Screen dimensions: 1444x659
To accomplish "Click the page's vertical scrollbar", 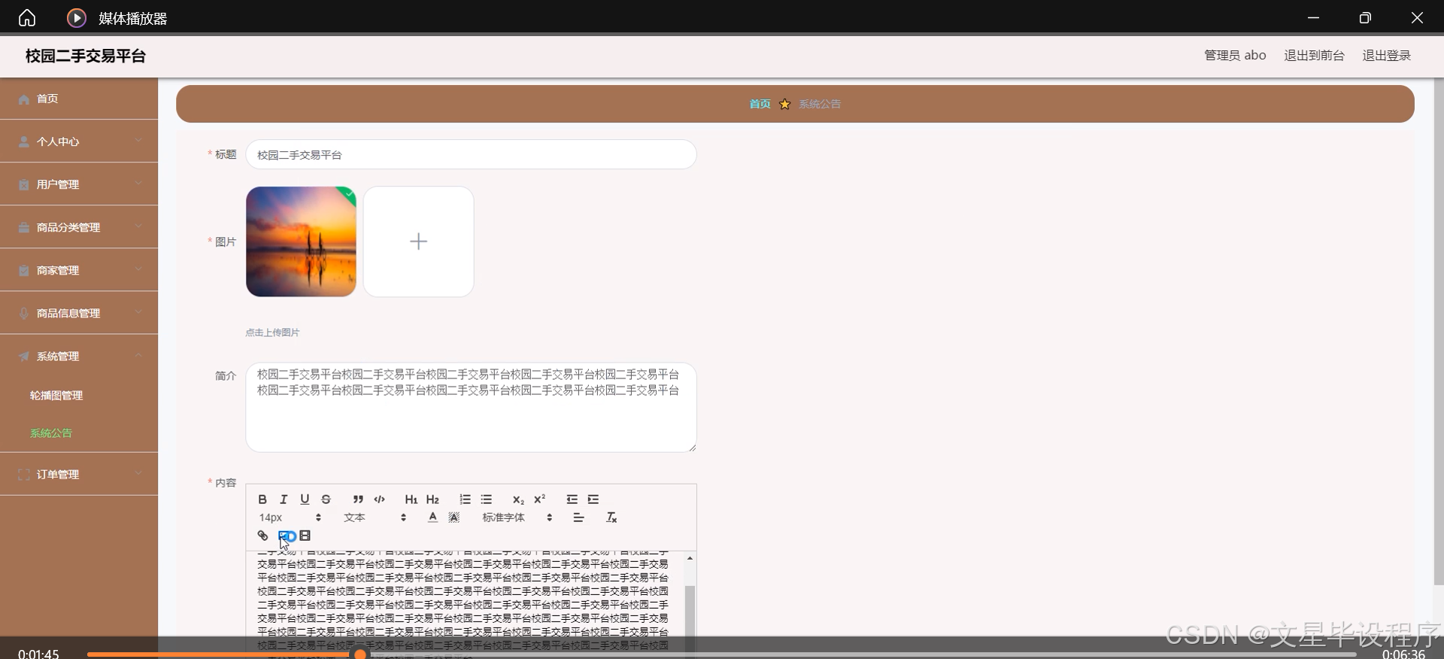I will pyautogui.click(x=1439, y=331).
